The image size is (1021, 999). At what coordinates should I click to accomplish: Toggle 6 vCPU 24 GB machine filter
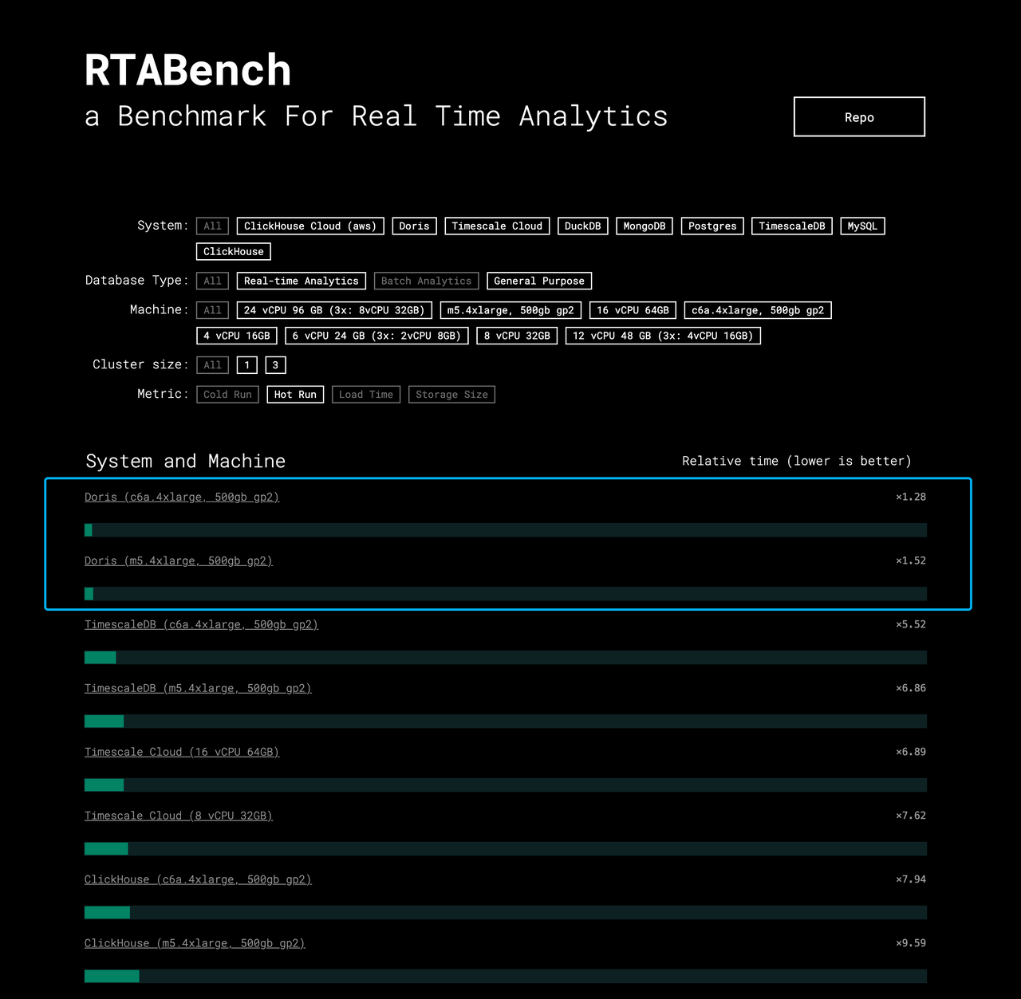[x=376, y=336]
